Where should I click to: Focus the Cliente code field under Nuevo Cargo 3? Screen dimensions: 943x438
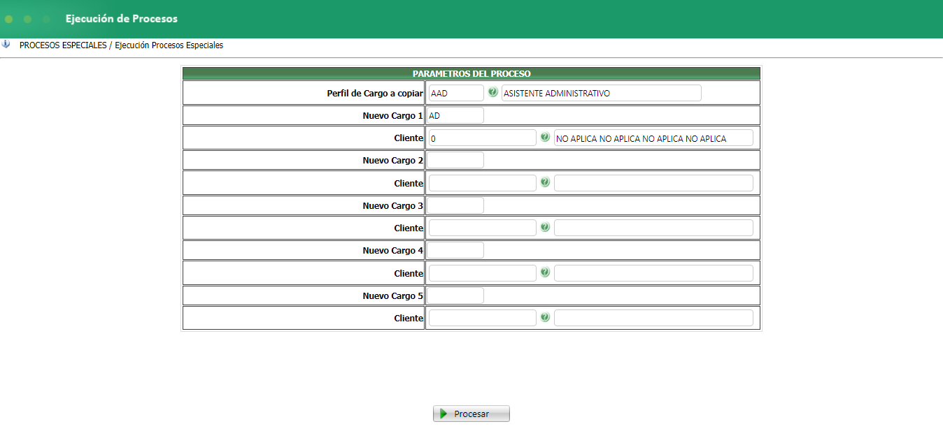click(482, 228)
